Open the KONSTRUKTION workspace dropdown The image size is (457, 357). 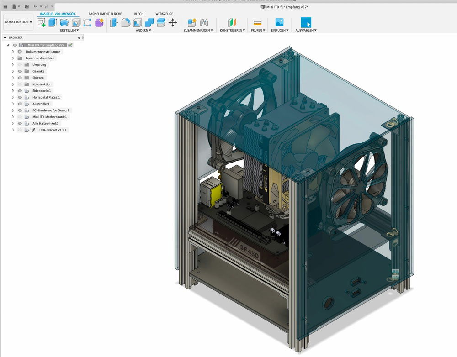[x=18, y=22]
